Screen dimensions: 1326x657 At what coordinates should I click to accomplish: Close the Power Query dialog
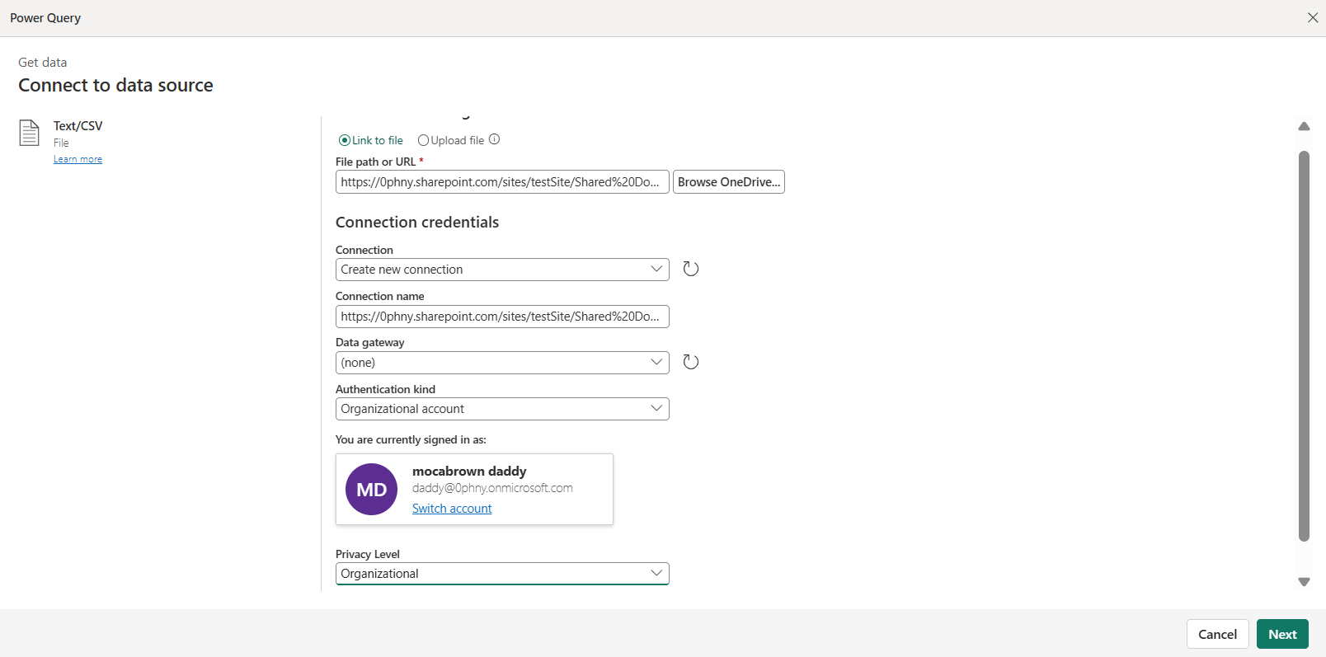coord(1313,17)
